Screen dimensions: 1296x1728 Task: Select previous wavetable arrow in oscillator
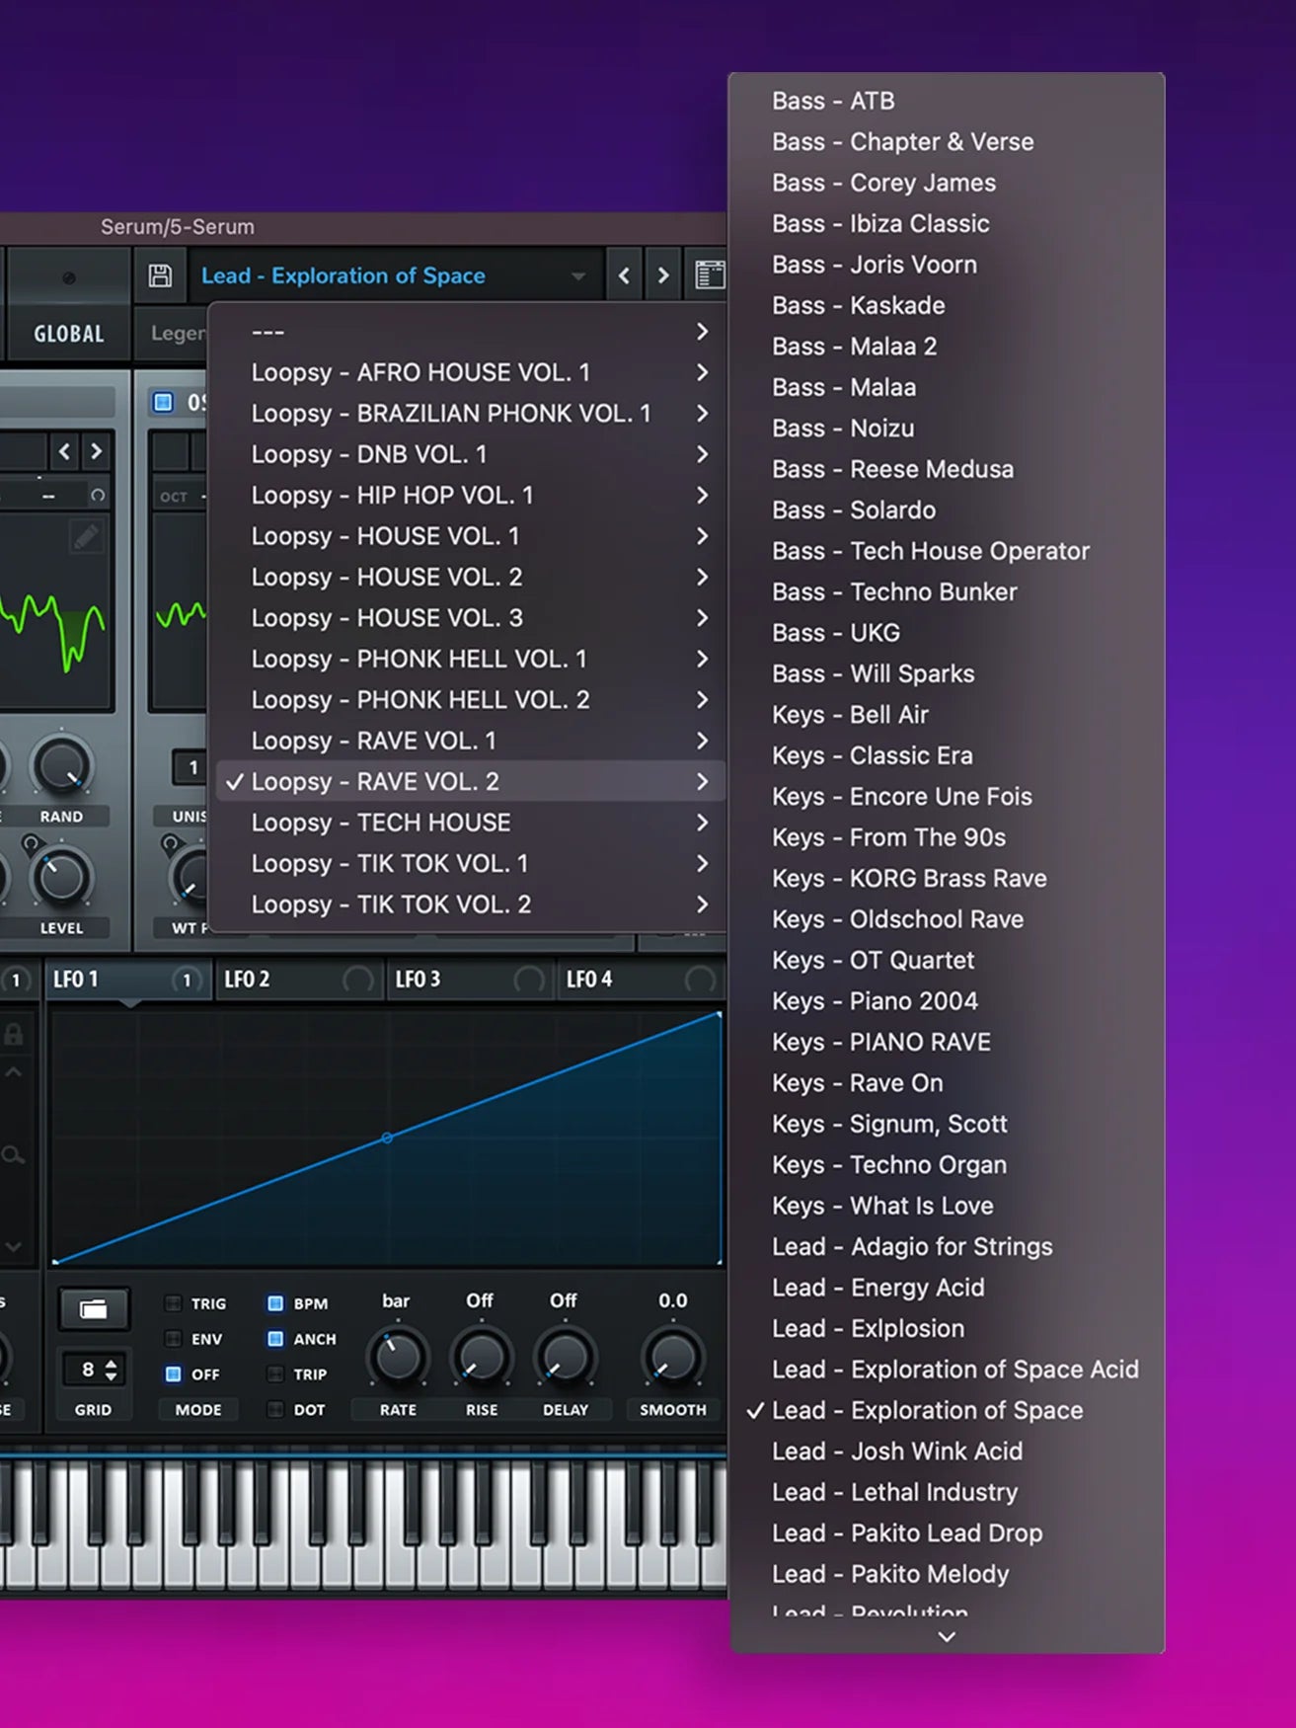[64, 451]
